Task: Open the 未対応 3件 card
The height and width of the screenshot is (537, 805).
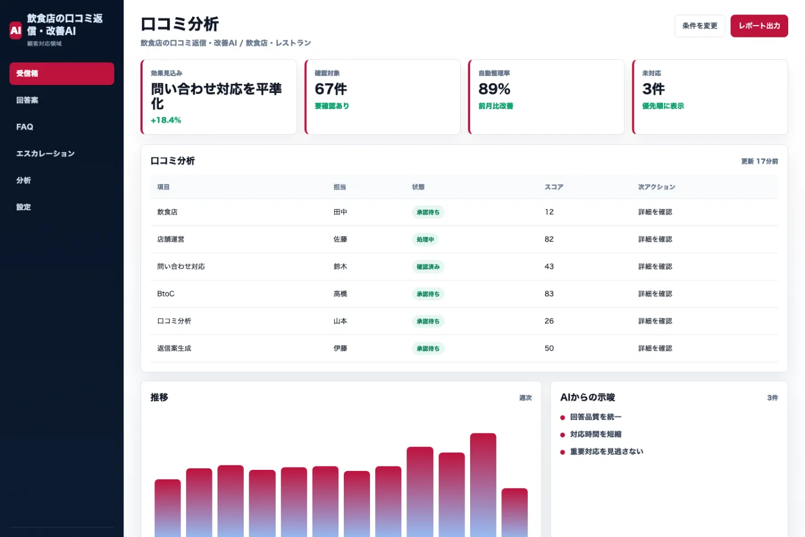Action: (x=710, y=97)
